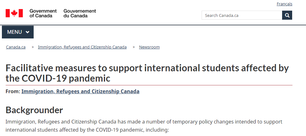The width and height of the screenshot is (306, 136).
Task: Click the red rule under the title
Action: click(x=149, y=85)
